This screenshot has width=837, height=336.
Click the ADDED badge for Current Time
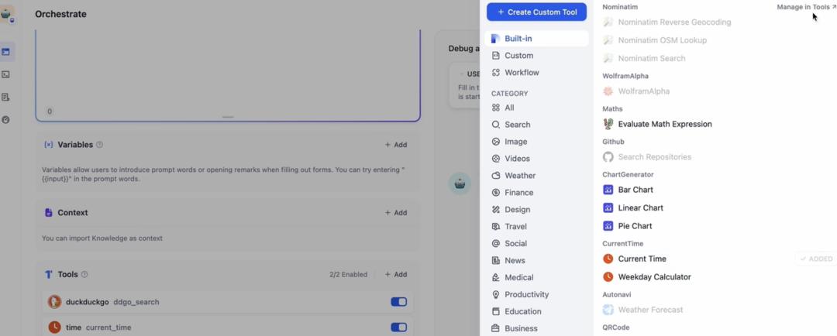pos(815,259)
